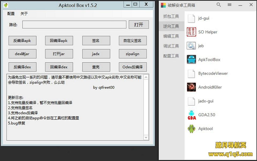Viewport: 257px width, 161px height.
Task: Click the log scrollbar down arrow
Action: click(146, 137)
